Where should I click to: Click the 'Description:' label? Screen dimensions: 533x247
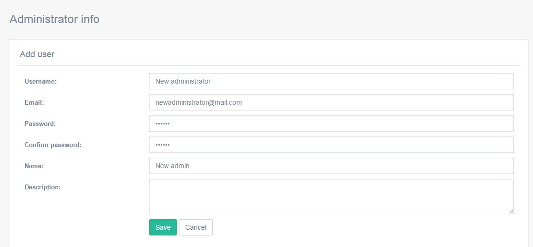pos(42,187)
